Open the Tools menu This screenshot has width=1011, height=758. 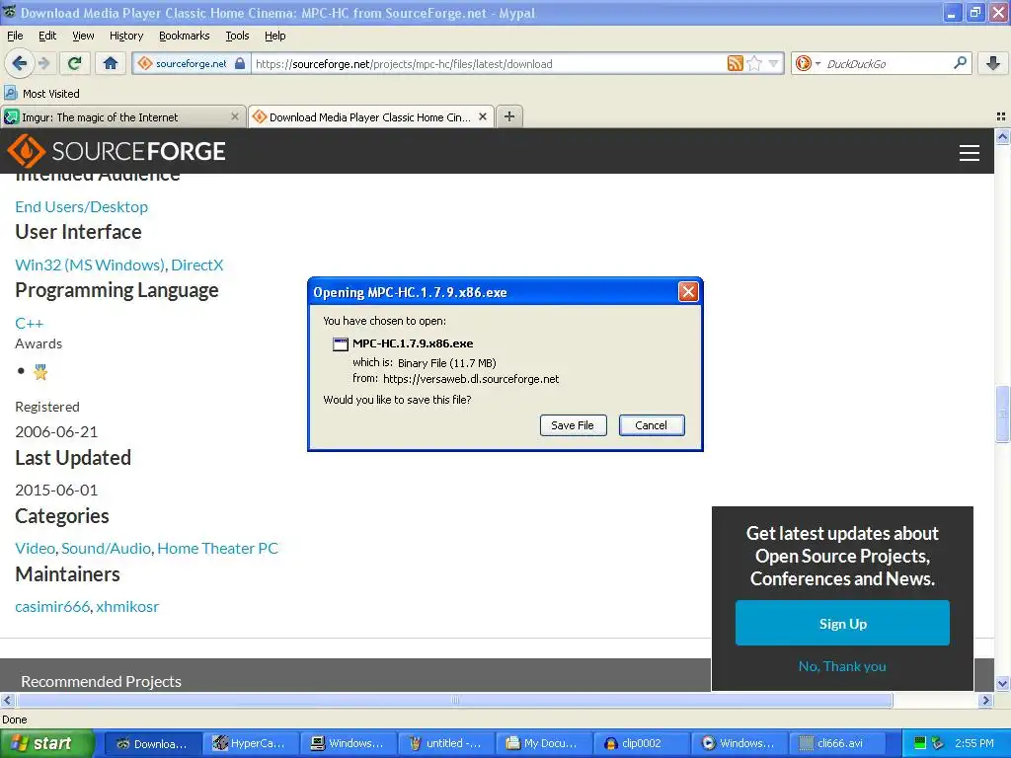coord(237,36)
